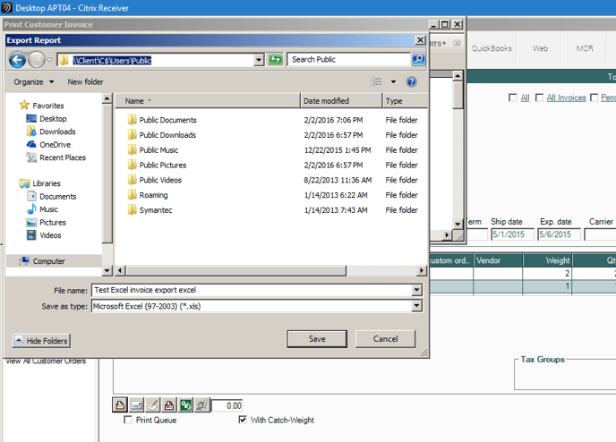616x442 pixels.
Task: Sort files by Date modified column
Action: [x=326, y=101]
